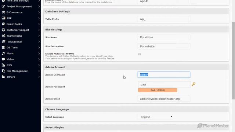Expand Frameworks chevron arrow
The width and height of the screenshot is (235, 132).
[39, 36]
